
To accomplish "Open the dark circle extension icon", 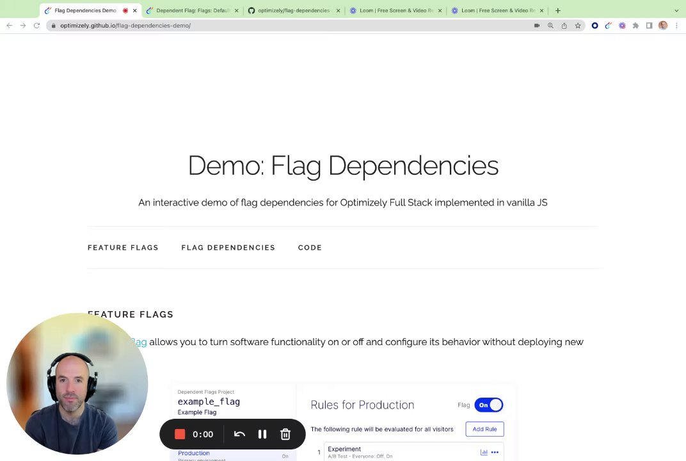I will pyautogui.click(x=594, y=26).
